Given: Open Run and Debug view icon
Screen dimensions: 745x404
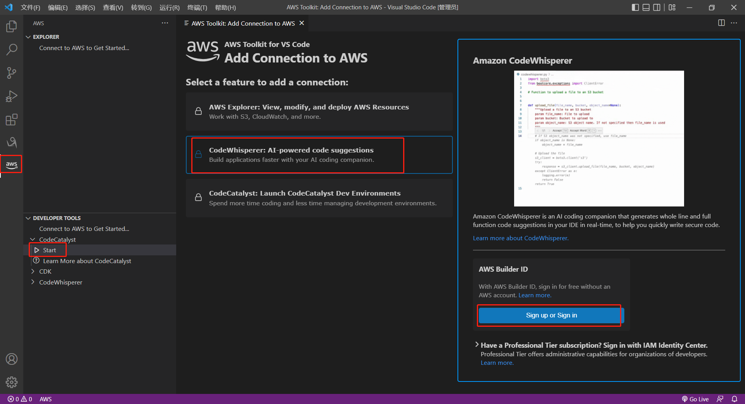Looking at the screenshot, I should [x=12, y=96].
